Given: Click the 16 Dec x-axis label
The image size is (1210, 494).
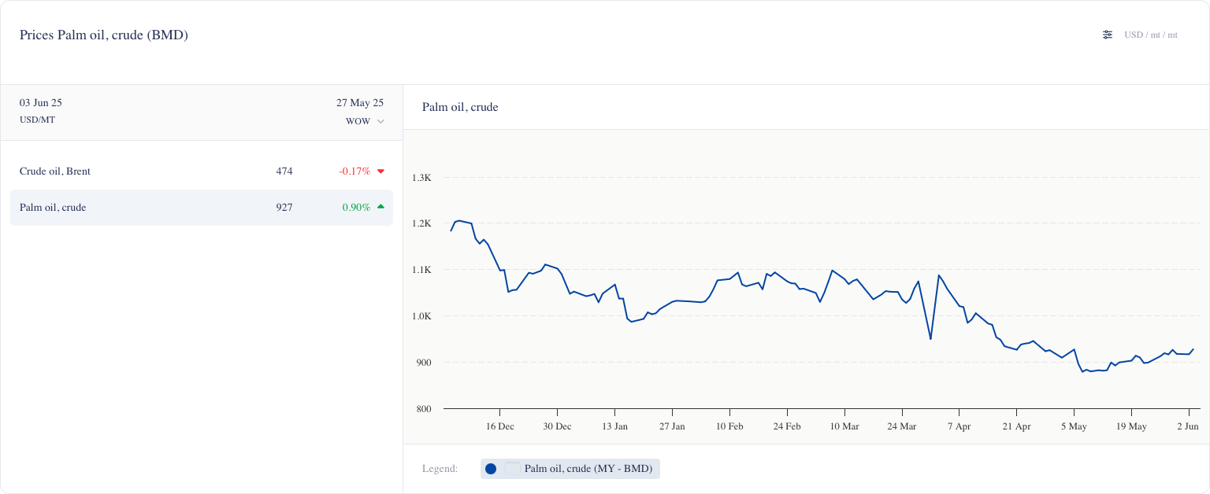Looking at the screenshot, I should coord(499,426).
